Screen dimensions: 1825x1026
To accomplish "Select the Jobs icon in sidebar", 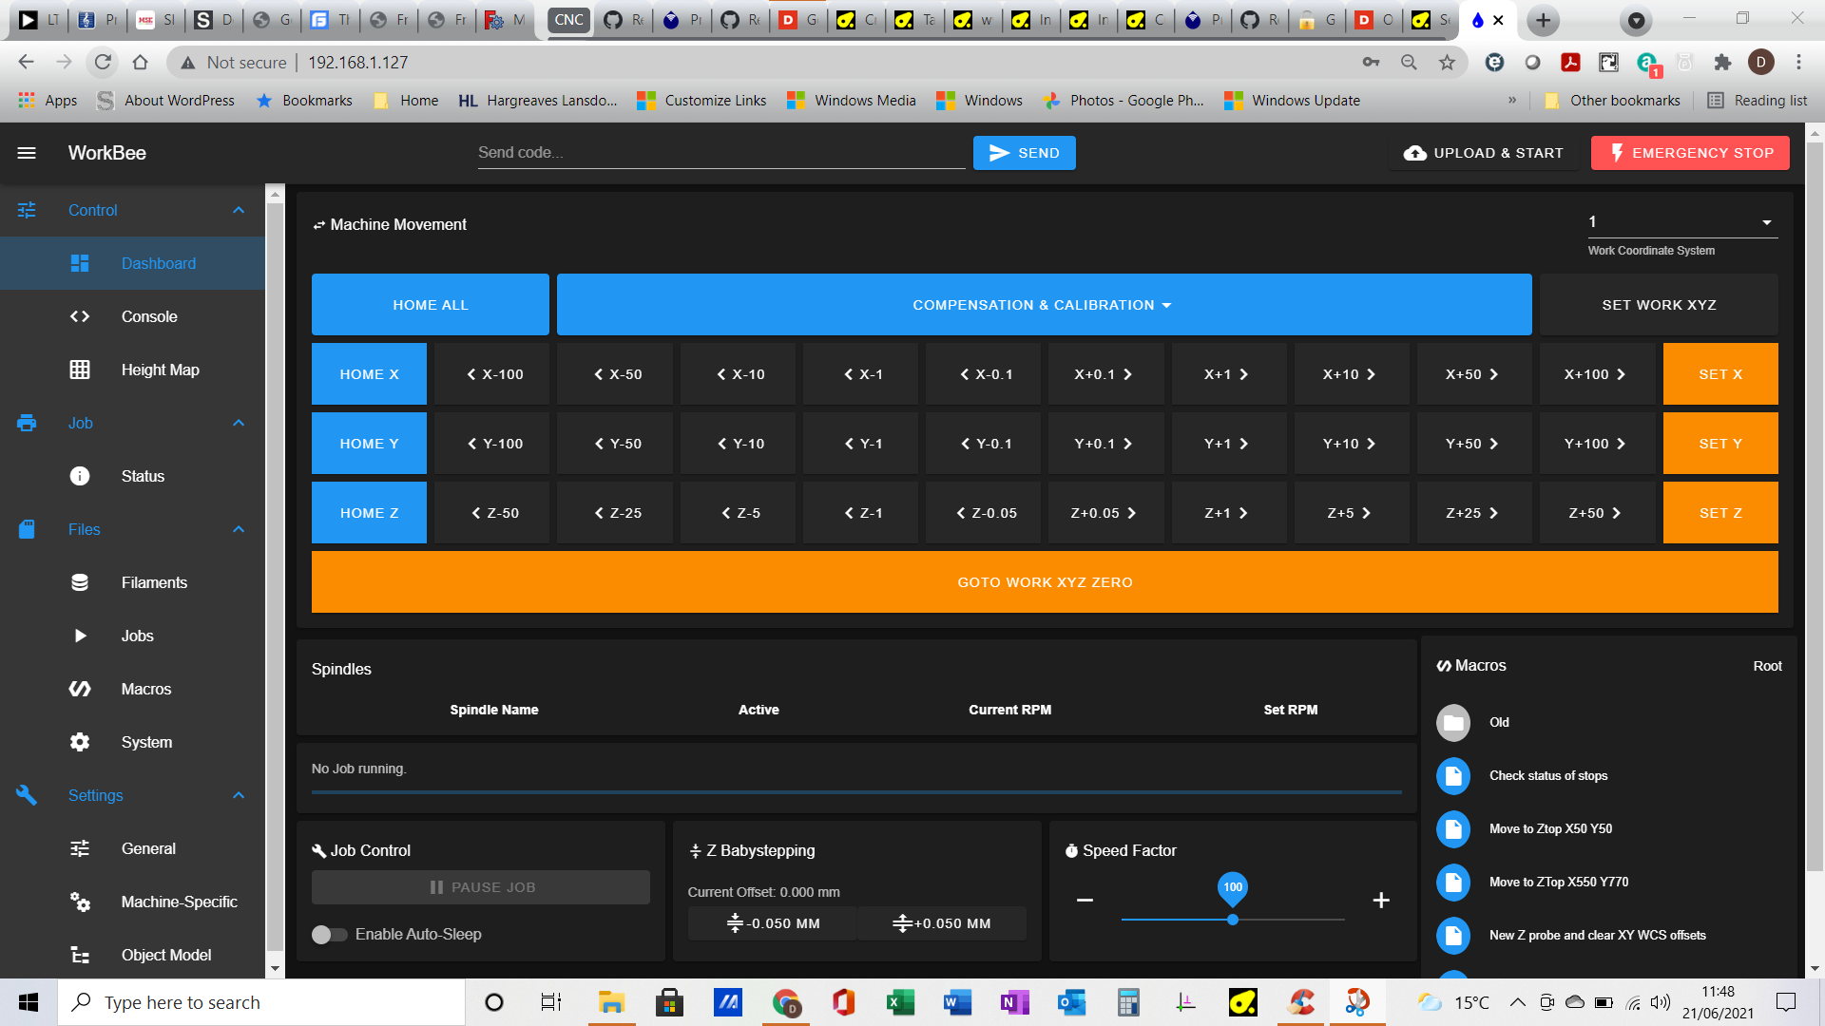I will 80,636.
